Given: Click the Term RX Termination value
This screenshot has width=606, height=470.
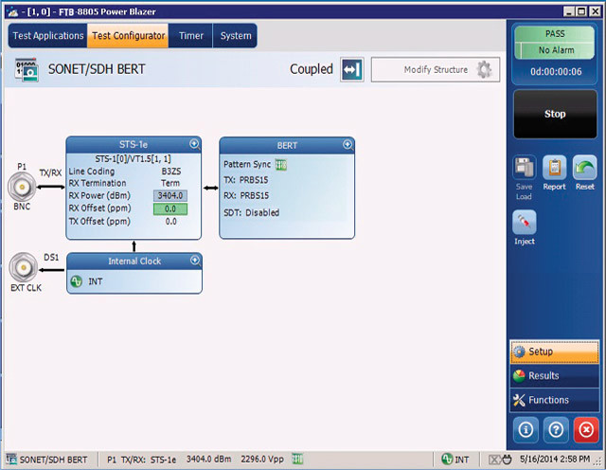Looking at the screenshot, I should 170,183.
